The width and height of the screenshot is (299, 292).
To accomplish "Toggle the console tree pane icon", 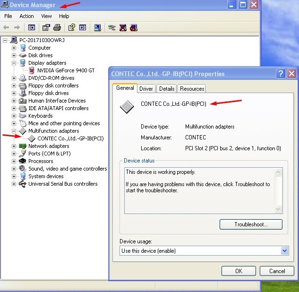I will (x=32, y=28).
